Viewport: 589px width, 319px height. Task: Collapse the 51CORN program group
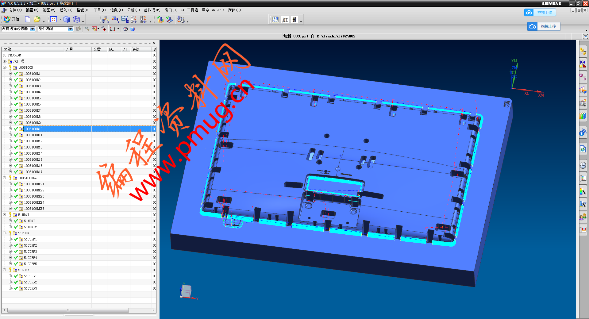pyautogui.click(x=4, y=270)
